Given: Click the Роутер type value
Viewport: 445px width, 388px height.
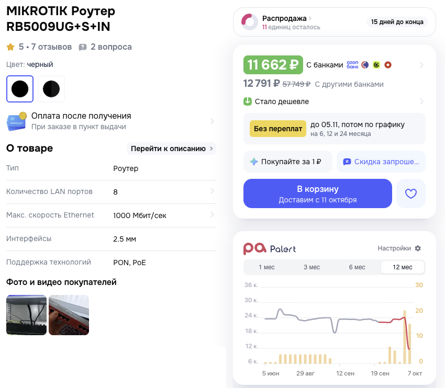Looking at the screenshot, I should (x=126, y=168).
